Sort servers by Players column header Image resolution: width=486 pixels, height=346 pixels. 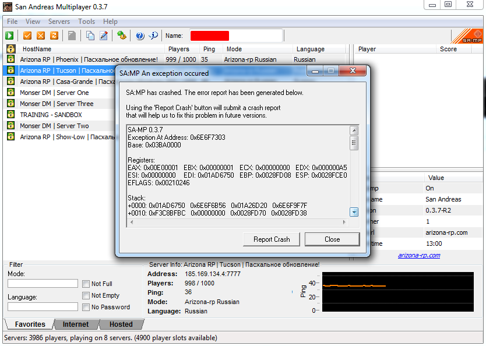[182, 49]
